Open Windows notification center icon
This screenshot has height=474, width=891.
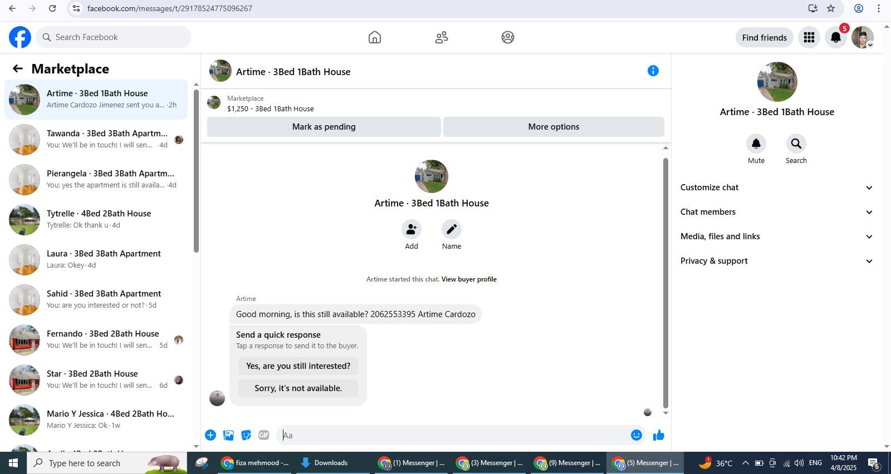pyautogui.click(x=874, y=463)
